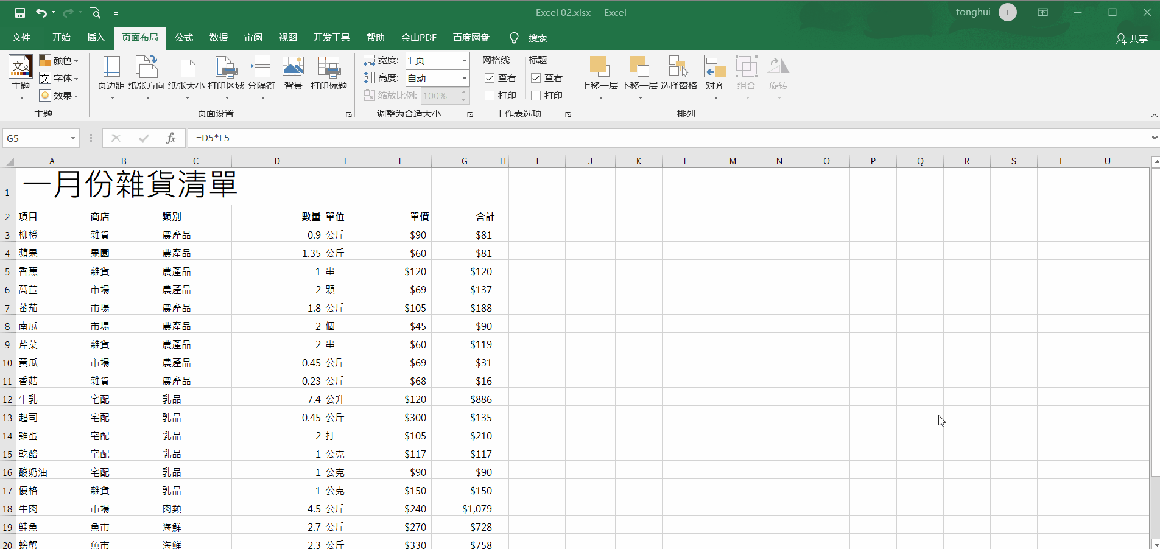The image size is (1160, 549).
Task: Switch to the Insert (插入) tab
Action: (96, 38)
